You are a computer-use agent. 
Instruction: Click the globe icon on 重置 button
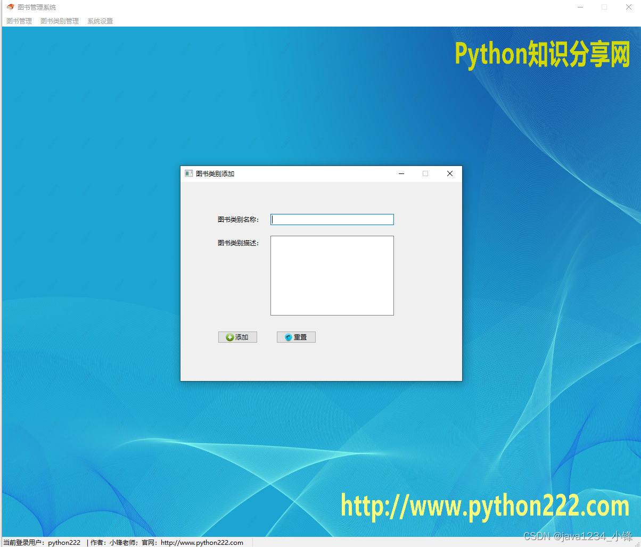(288, 337)
